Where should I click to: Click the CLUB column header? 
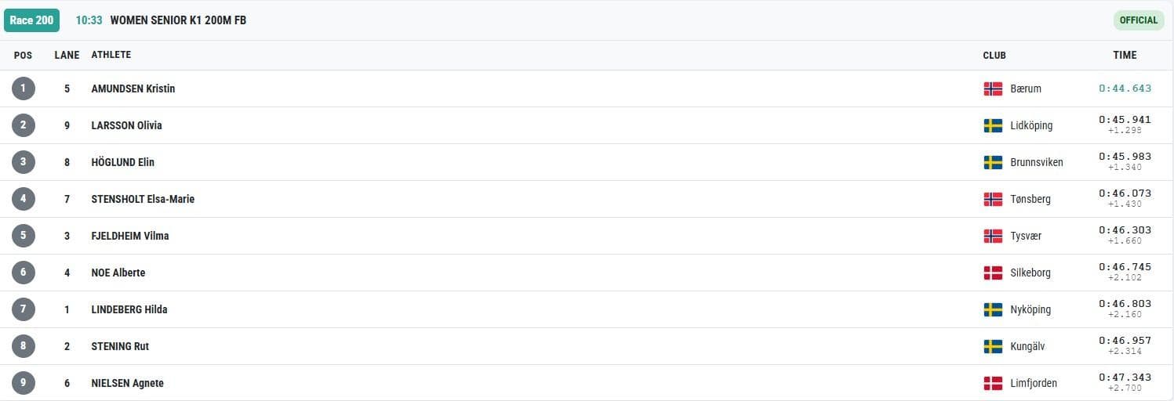point(994,56)
